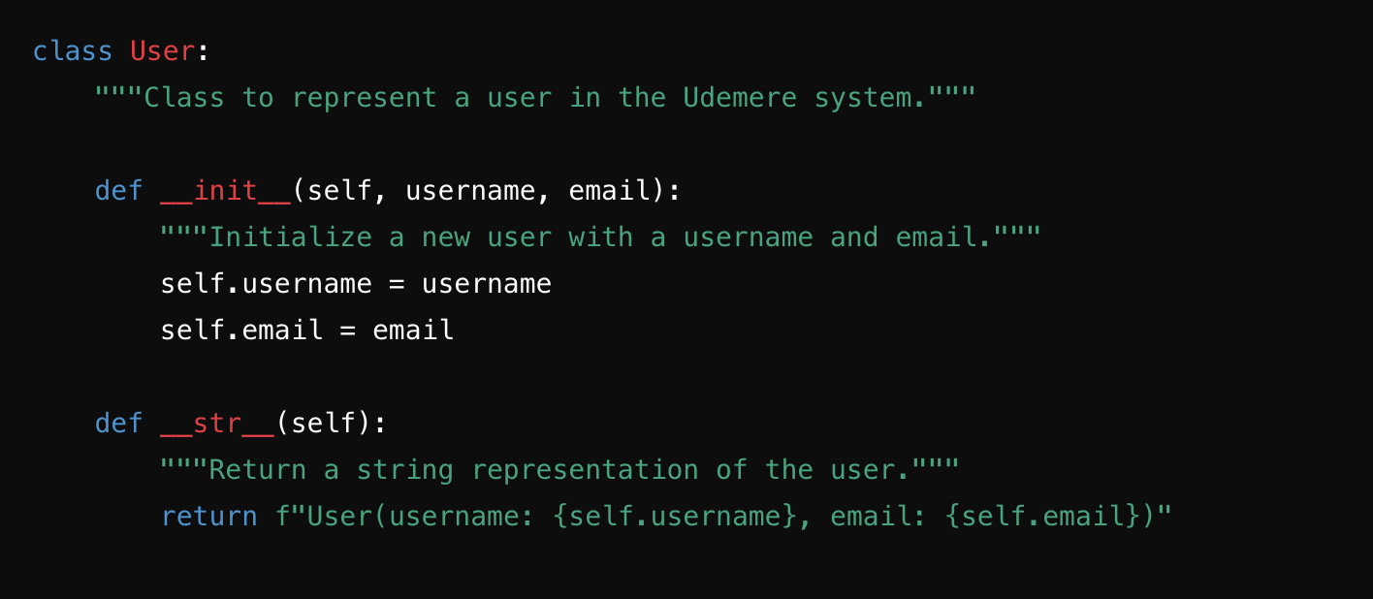Click the "class" keyword on the first line
The image size is (1373, 599).
pyautogui.click(x=73, y=51)
